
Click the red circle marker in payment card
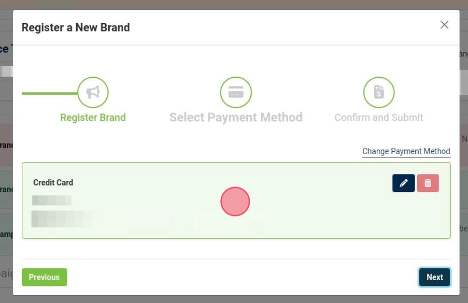(235, 202)
